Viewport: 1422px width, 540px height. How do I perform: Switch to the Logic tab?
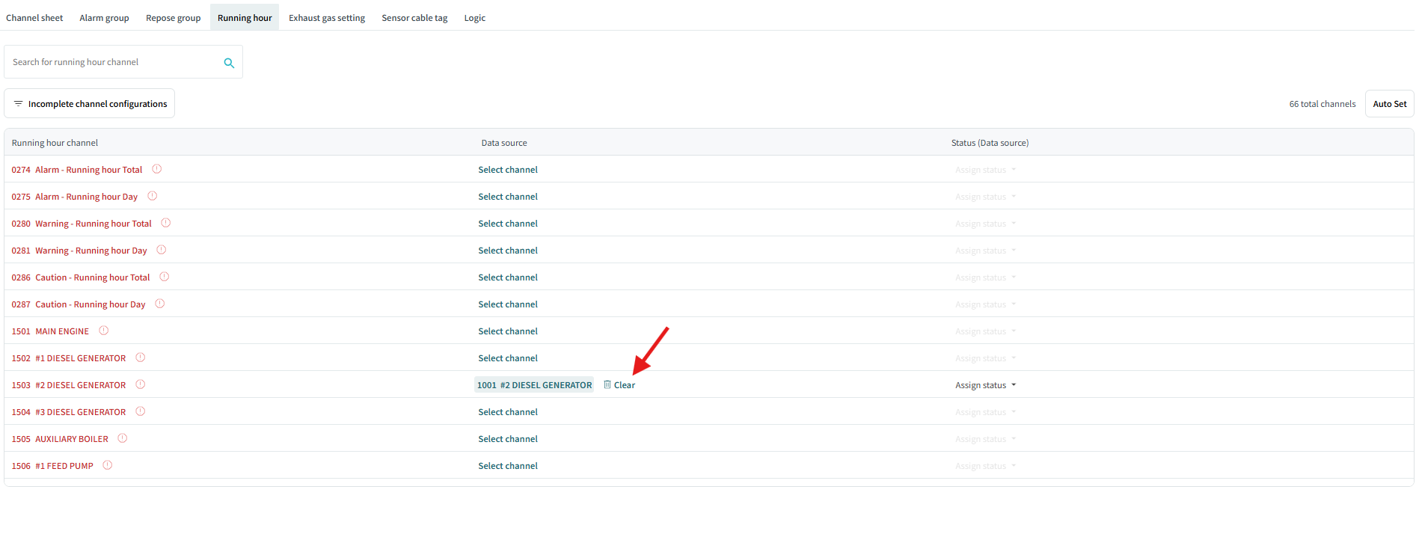(x=474, y=18)
